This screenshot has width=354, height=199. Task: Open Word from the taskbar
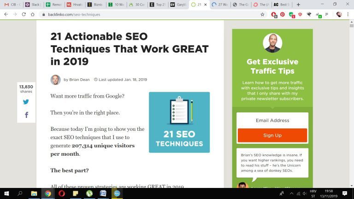(103, 193)
